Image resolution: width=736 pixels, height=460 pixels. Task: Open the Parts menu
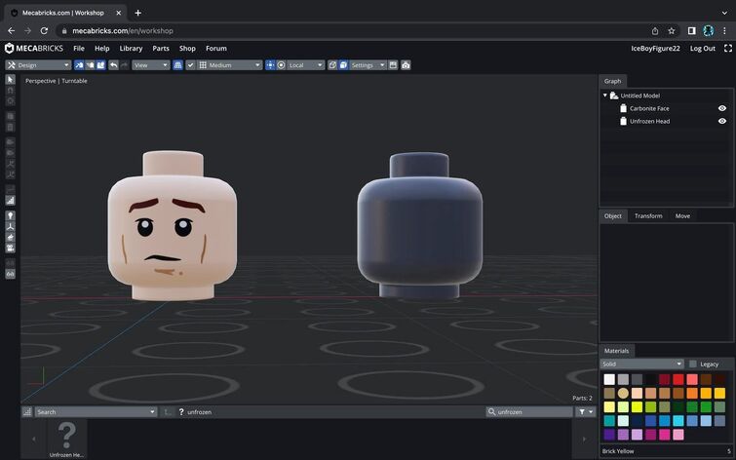click(161, 49)
